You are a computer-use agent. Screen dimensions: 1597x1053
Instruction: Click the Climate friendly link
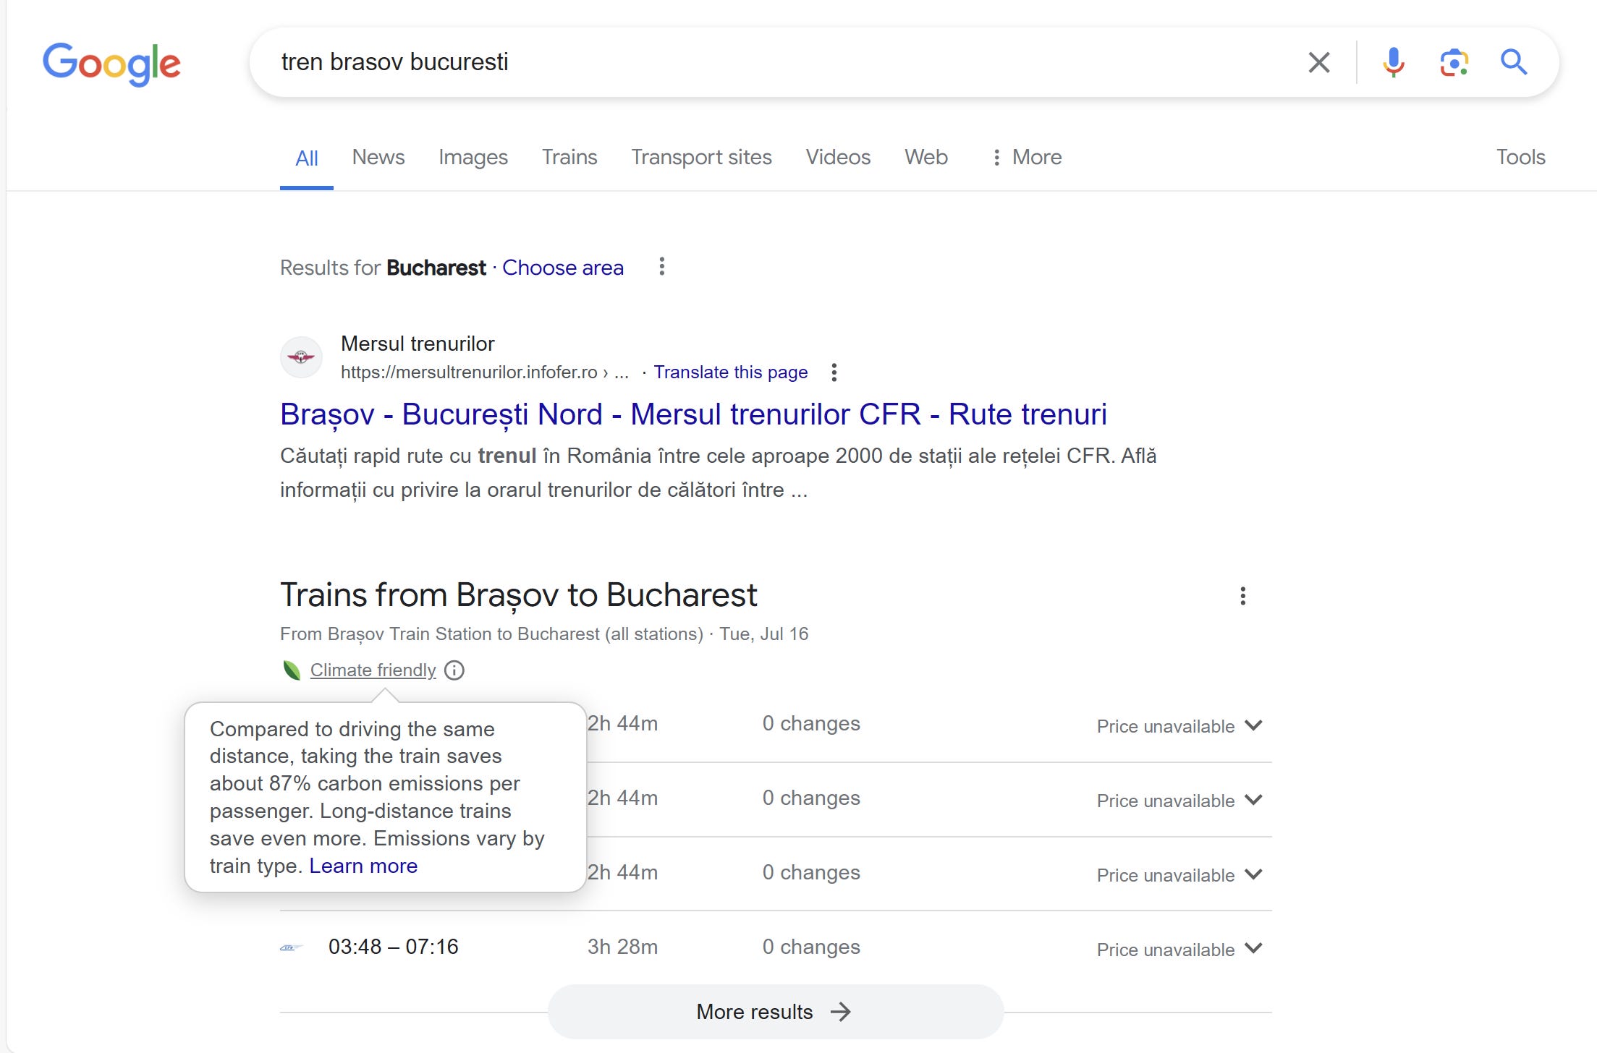tap(373, 670)
